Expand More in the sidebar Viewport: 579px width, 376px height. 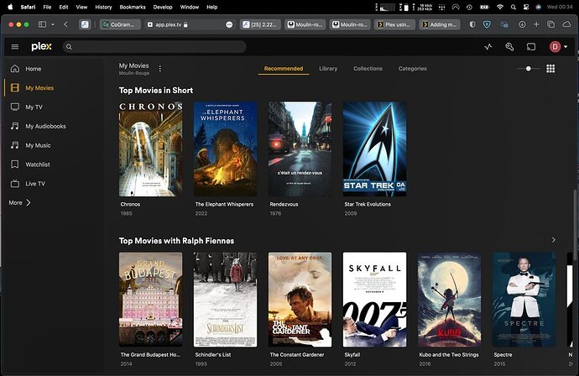coord(19,202)
